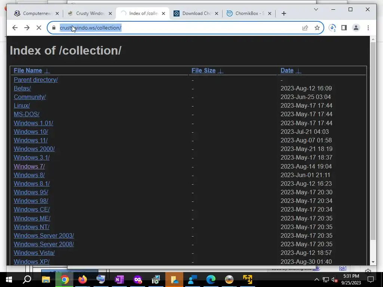Expand the tab search chevron
The height and width of the screenshot is (287, 383).
(316, 9)
